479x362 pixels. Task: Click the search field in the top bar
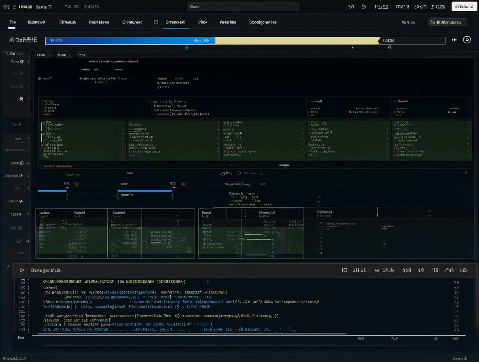243,7
